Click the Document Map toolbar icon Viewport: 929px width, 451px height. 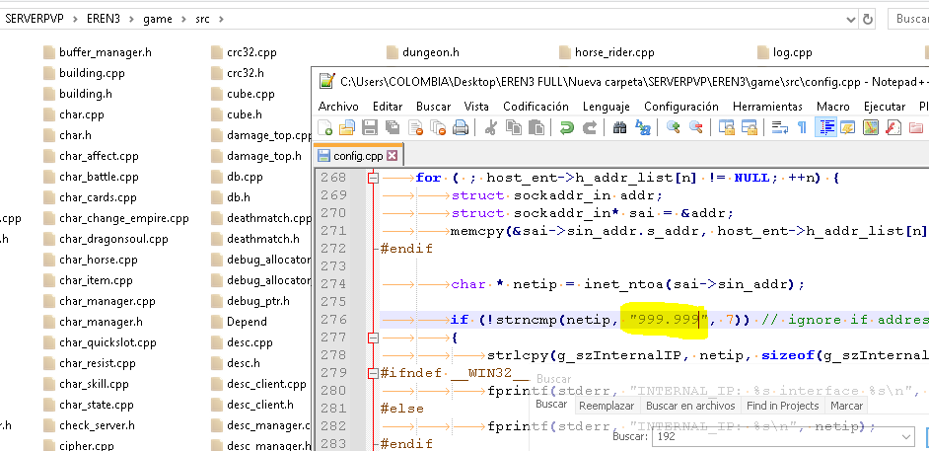click(871, 127)
